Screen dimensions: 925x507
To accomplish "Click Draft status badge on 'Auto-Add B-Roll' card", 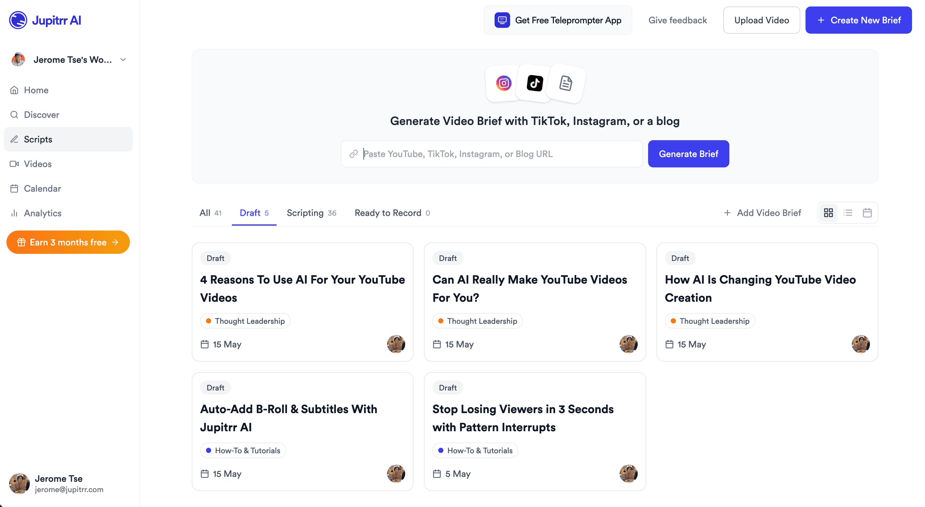I will 215,388.
